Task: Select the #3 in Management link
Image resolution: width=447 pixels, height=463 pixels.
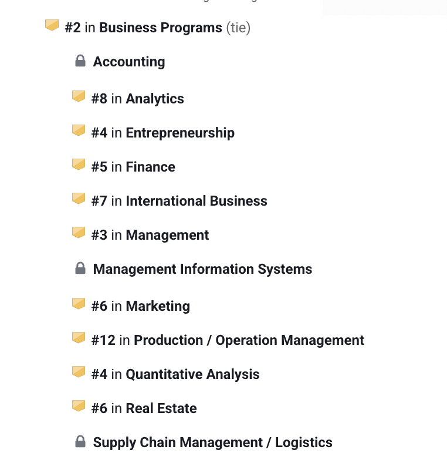Action: [150, 235]
